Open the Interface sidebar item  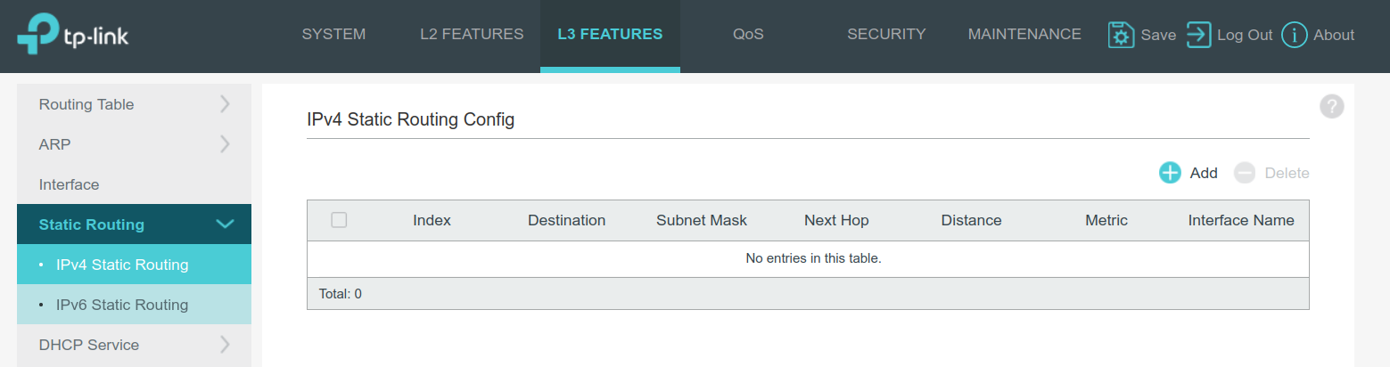[x=69, y=184]
